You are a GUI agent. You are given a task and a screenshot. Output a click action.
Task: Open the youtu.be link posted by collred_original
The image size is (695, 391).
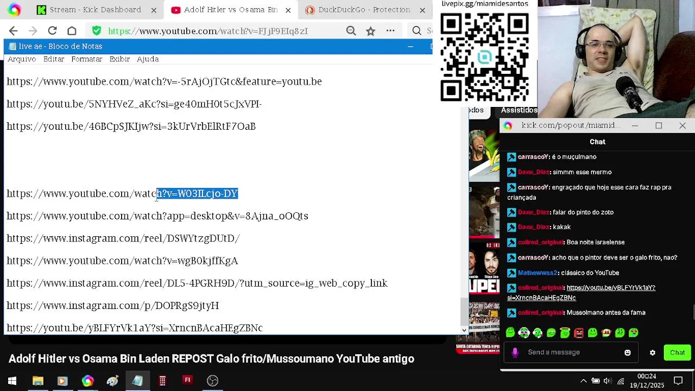(581, 293)
